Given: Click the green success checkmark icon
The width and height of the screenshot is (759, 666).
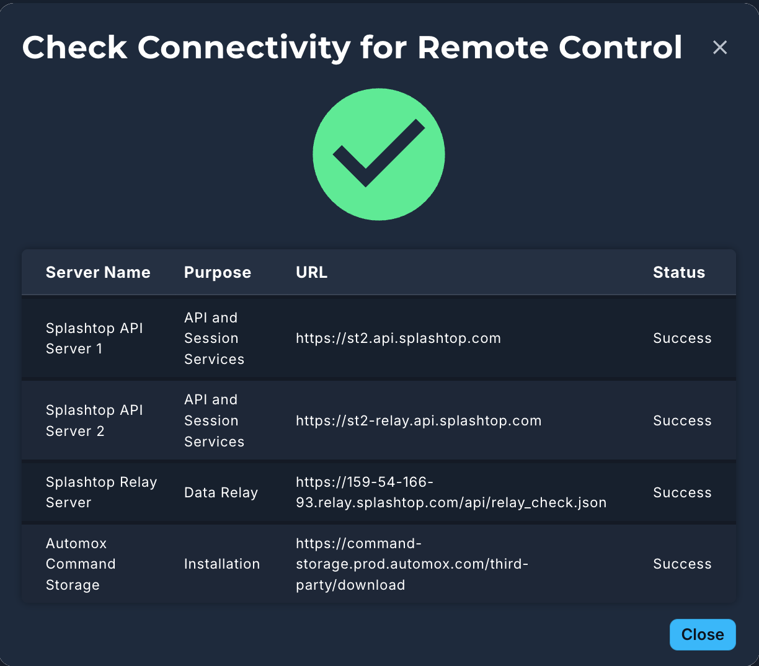Looking at the screenshot, I should coord(379,154).
